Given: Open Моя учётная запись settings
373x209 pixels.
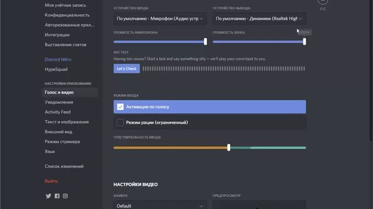Looking at the screenshot, I should [x=65, y=5].
